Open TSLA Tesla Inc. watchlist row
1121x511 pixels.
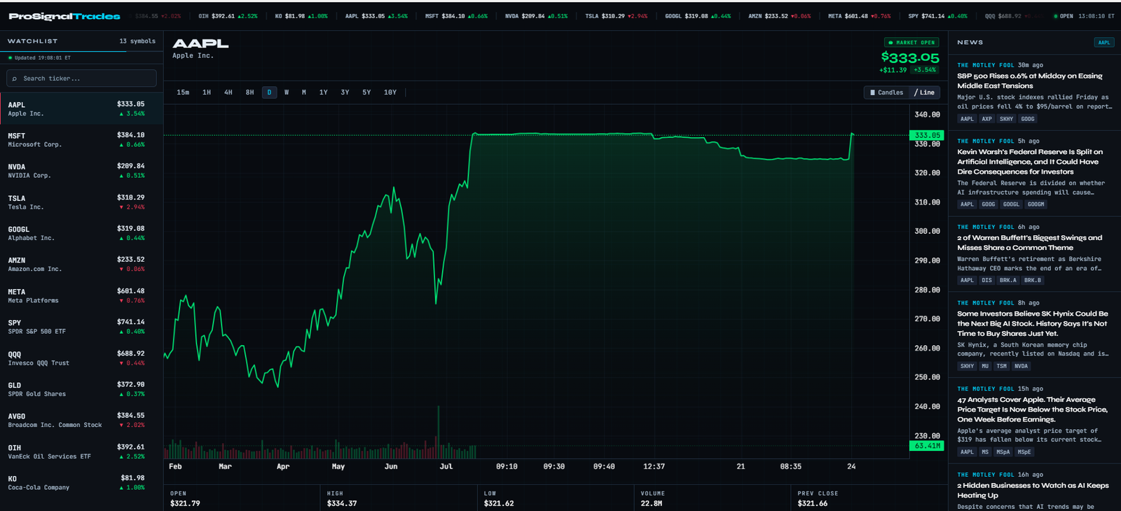[81, 202]
